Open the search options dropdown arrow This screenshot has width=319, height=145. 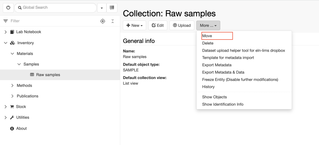[102, 8]
